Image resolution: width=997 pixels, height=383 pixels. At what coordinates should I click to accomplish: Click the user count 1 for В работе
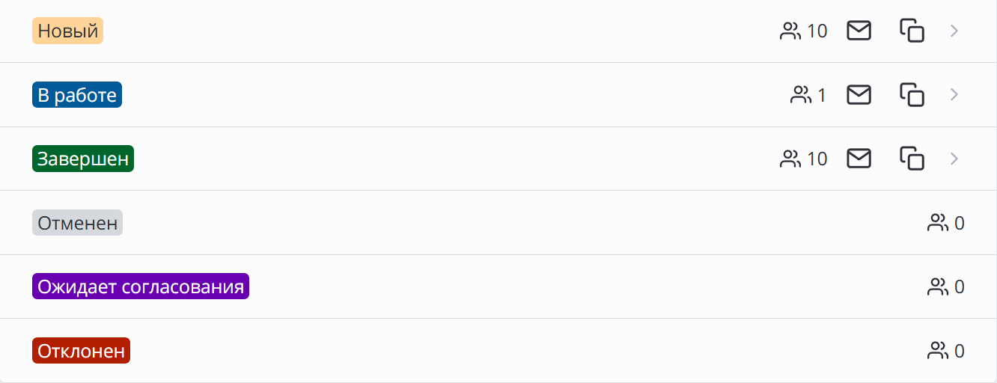[822, 95]
